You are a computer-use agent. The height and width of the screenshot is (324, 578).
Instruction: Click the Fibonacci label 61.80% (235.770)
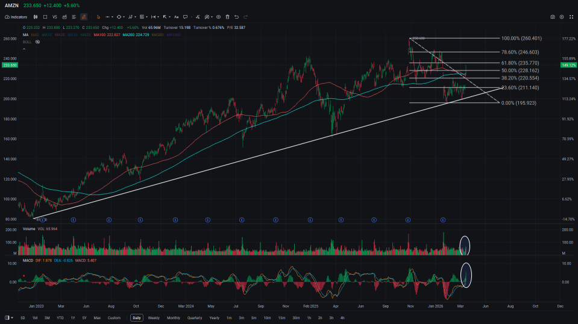[520, 63]
